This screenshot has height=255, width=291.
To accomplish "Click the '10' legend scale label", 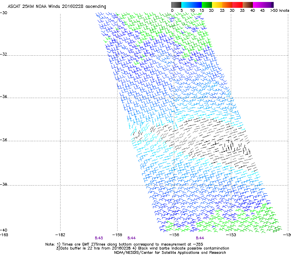I will click(x=192, y=11).
